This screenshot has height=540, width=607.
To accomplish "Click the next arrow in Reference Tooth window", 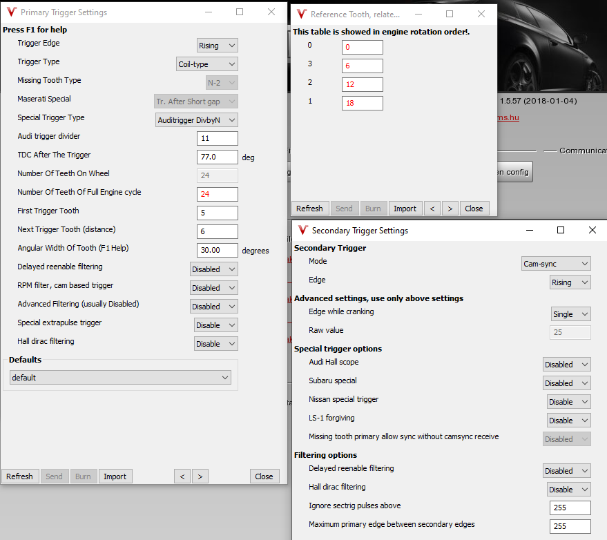I will 451,208.
